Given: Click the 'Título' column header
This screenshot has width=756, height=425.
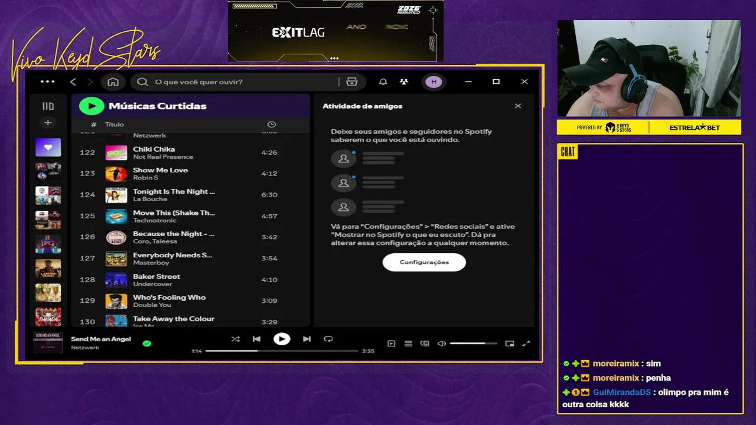Looking at the screenshot, I should [x=115, y=125].
